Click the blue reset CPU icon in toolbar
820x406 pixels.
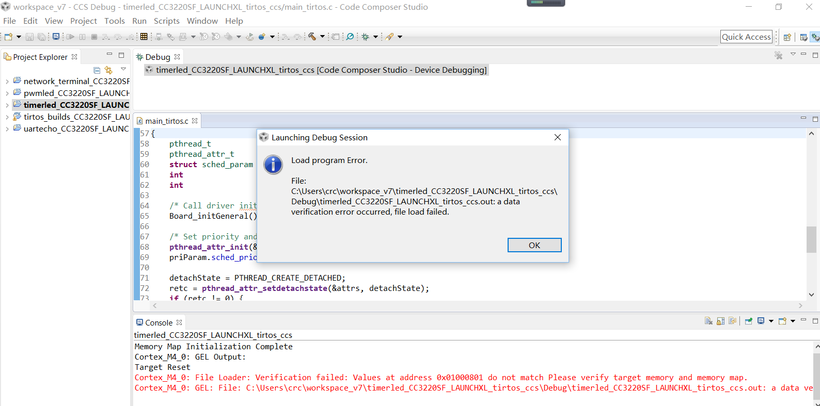tap(262, 37)
